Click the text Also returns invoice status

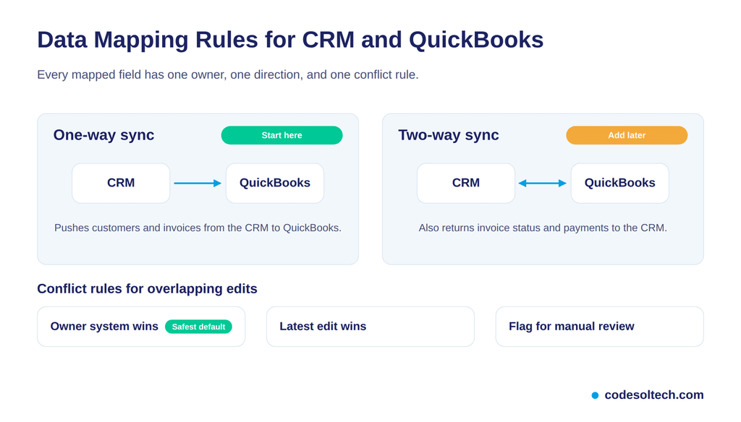point(543,228)
